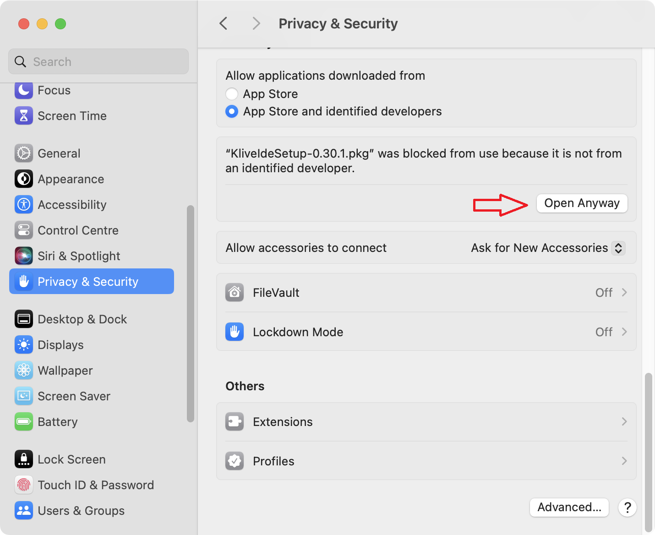Open the Screen Time hourglass icon
655x535 pixels.
pyautogui.click(x=24, y=115)
